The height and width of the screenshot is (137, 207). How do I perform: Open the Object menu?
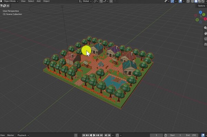tap(46, 1)
